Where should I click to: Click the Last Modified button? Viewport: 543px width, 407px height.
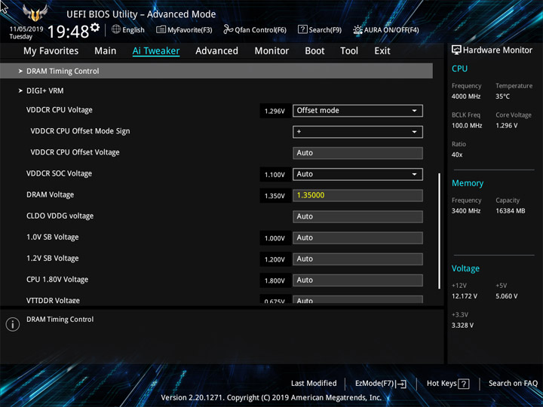click(x=314, y=384)
